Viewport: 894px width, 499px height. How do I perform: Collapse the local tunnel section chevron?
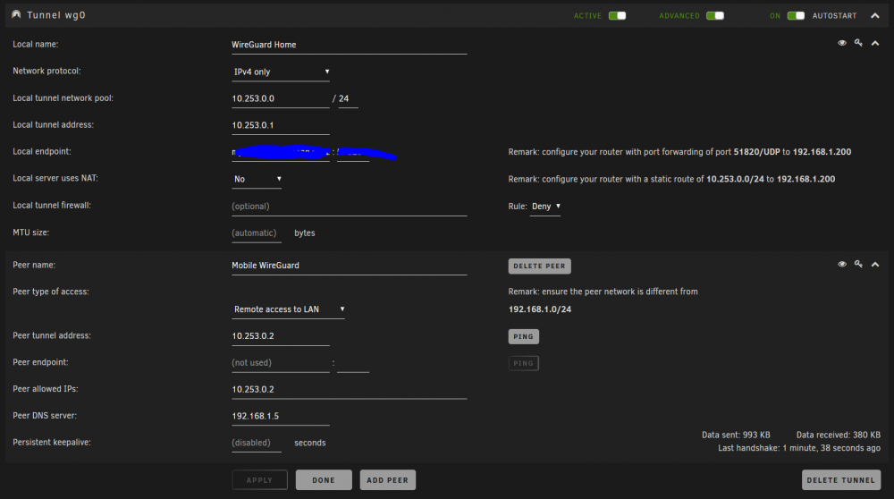pos(874,43)
